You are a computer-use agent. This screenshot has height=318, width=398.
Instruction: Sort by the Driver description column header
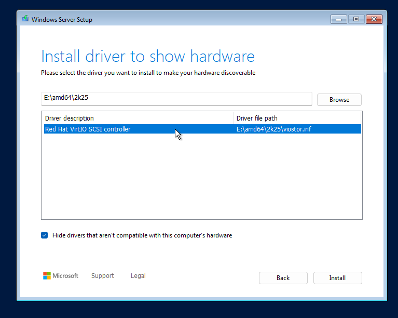tap(70, 118)
